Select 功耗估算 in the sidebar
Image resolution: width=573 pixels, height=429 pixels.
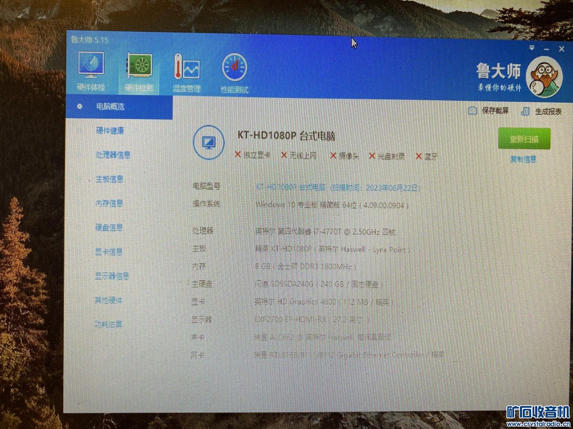(x=108, y=325)
